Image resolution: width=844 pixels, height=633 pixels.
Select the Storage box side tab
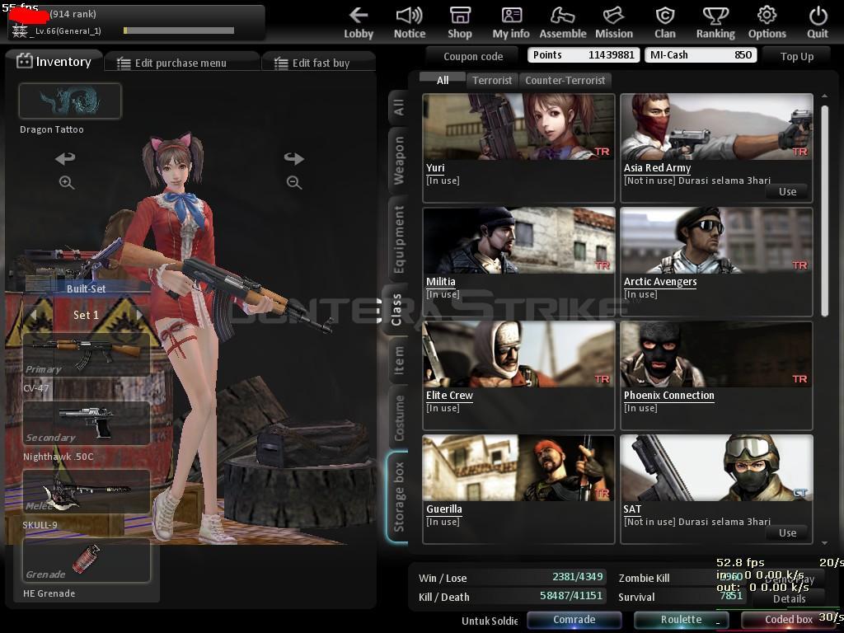pyautogui.click(x=399, y=497)
